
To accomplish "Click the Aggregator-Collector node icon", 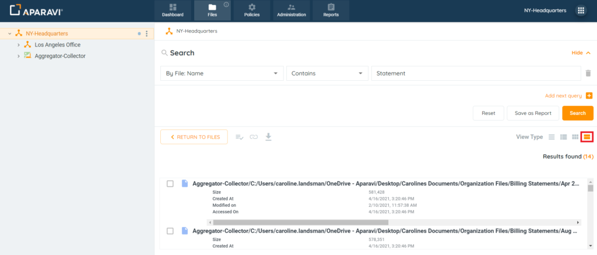I will click(x=27, y=56).
